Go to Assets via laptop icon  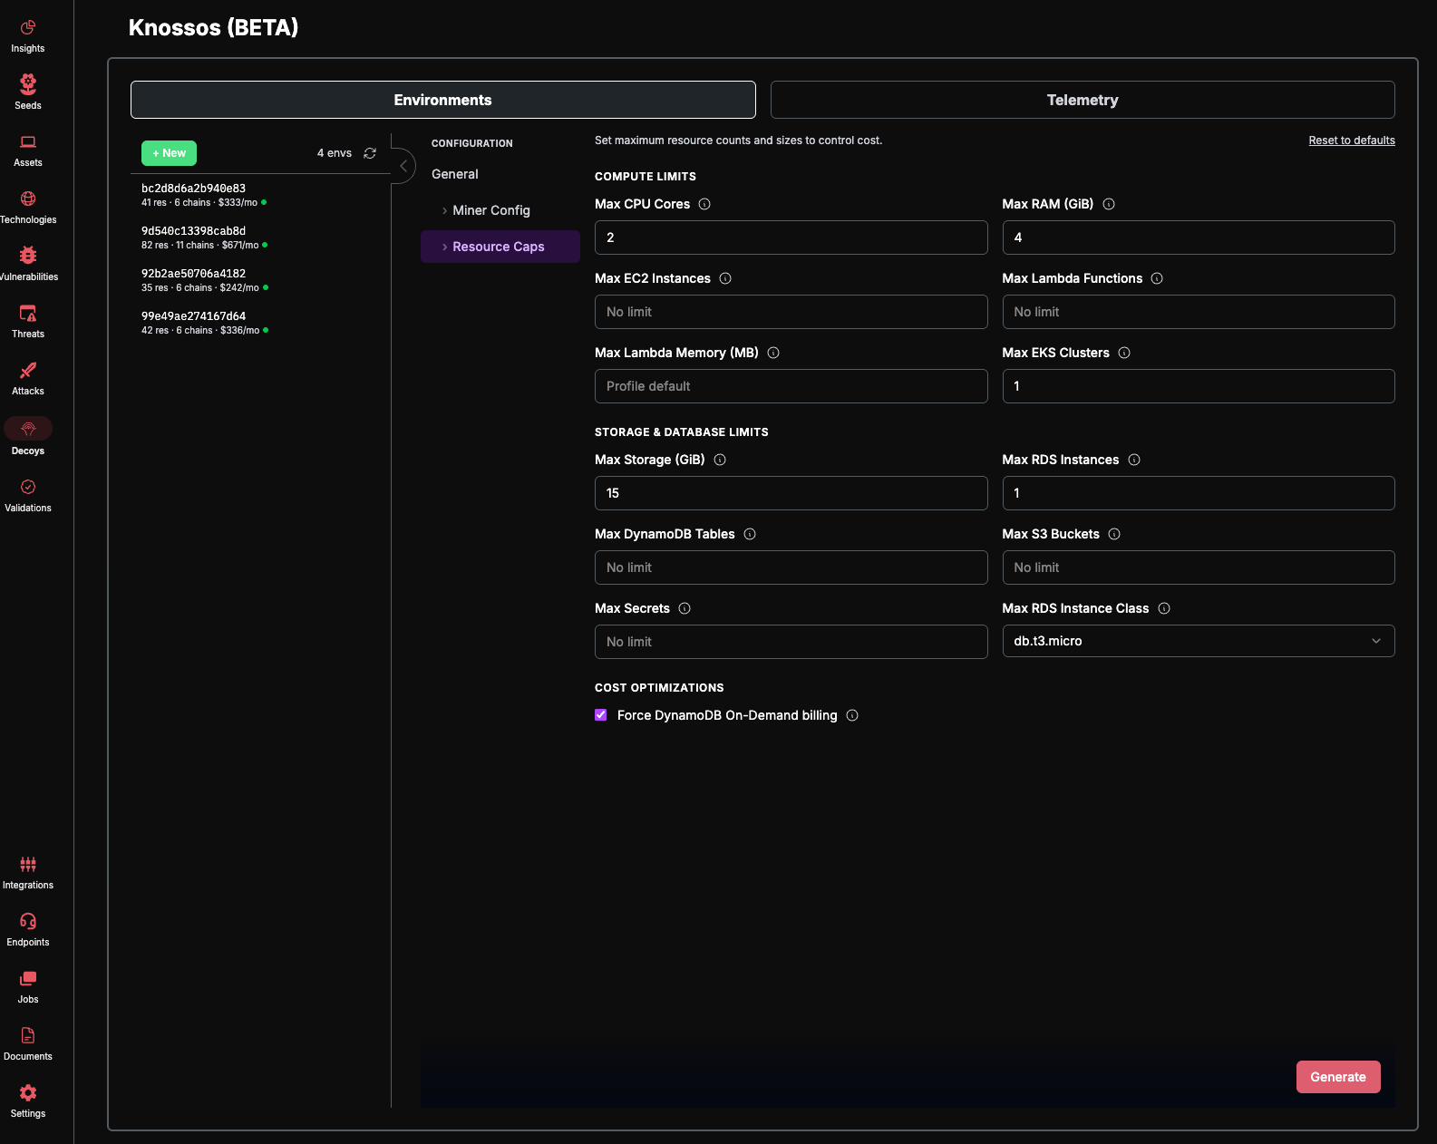[x=28, y=141]
